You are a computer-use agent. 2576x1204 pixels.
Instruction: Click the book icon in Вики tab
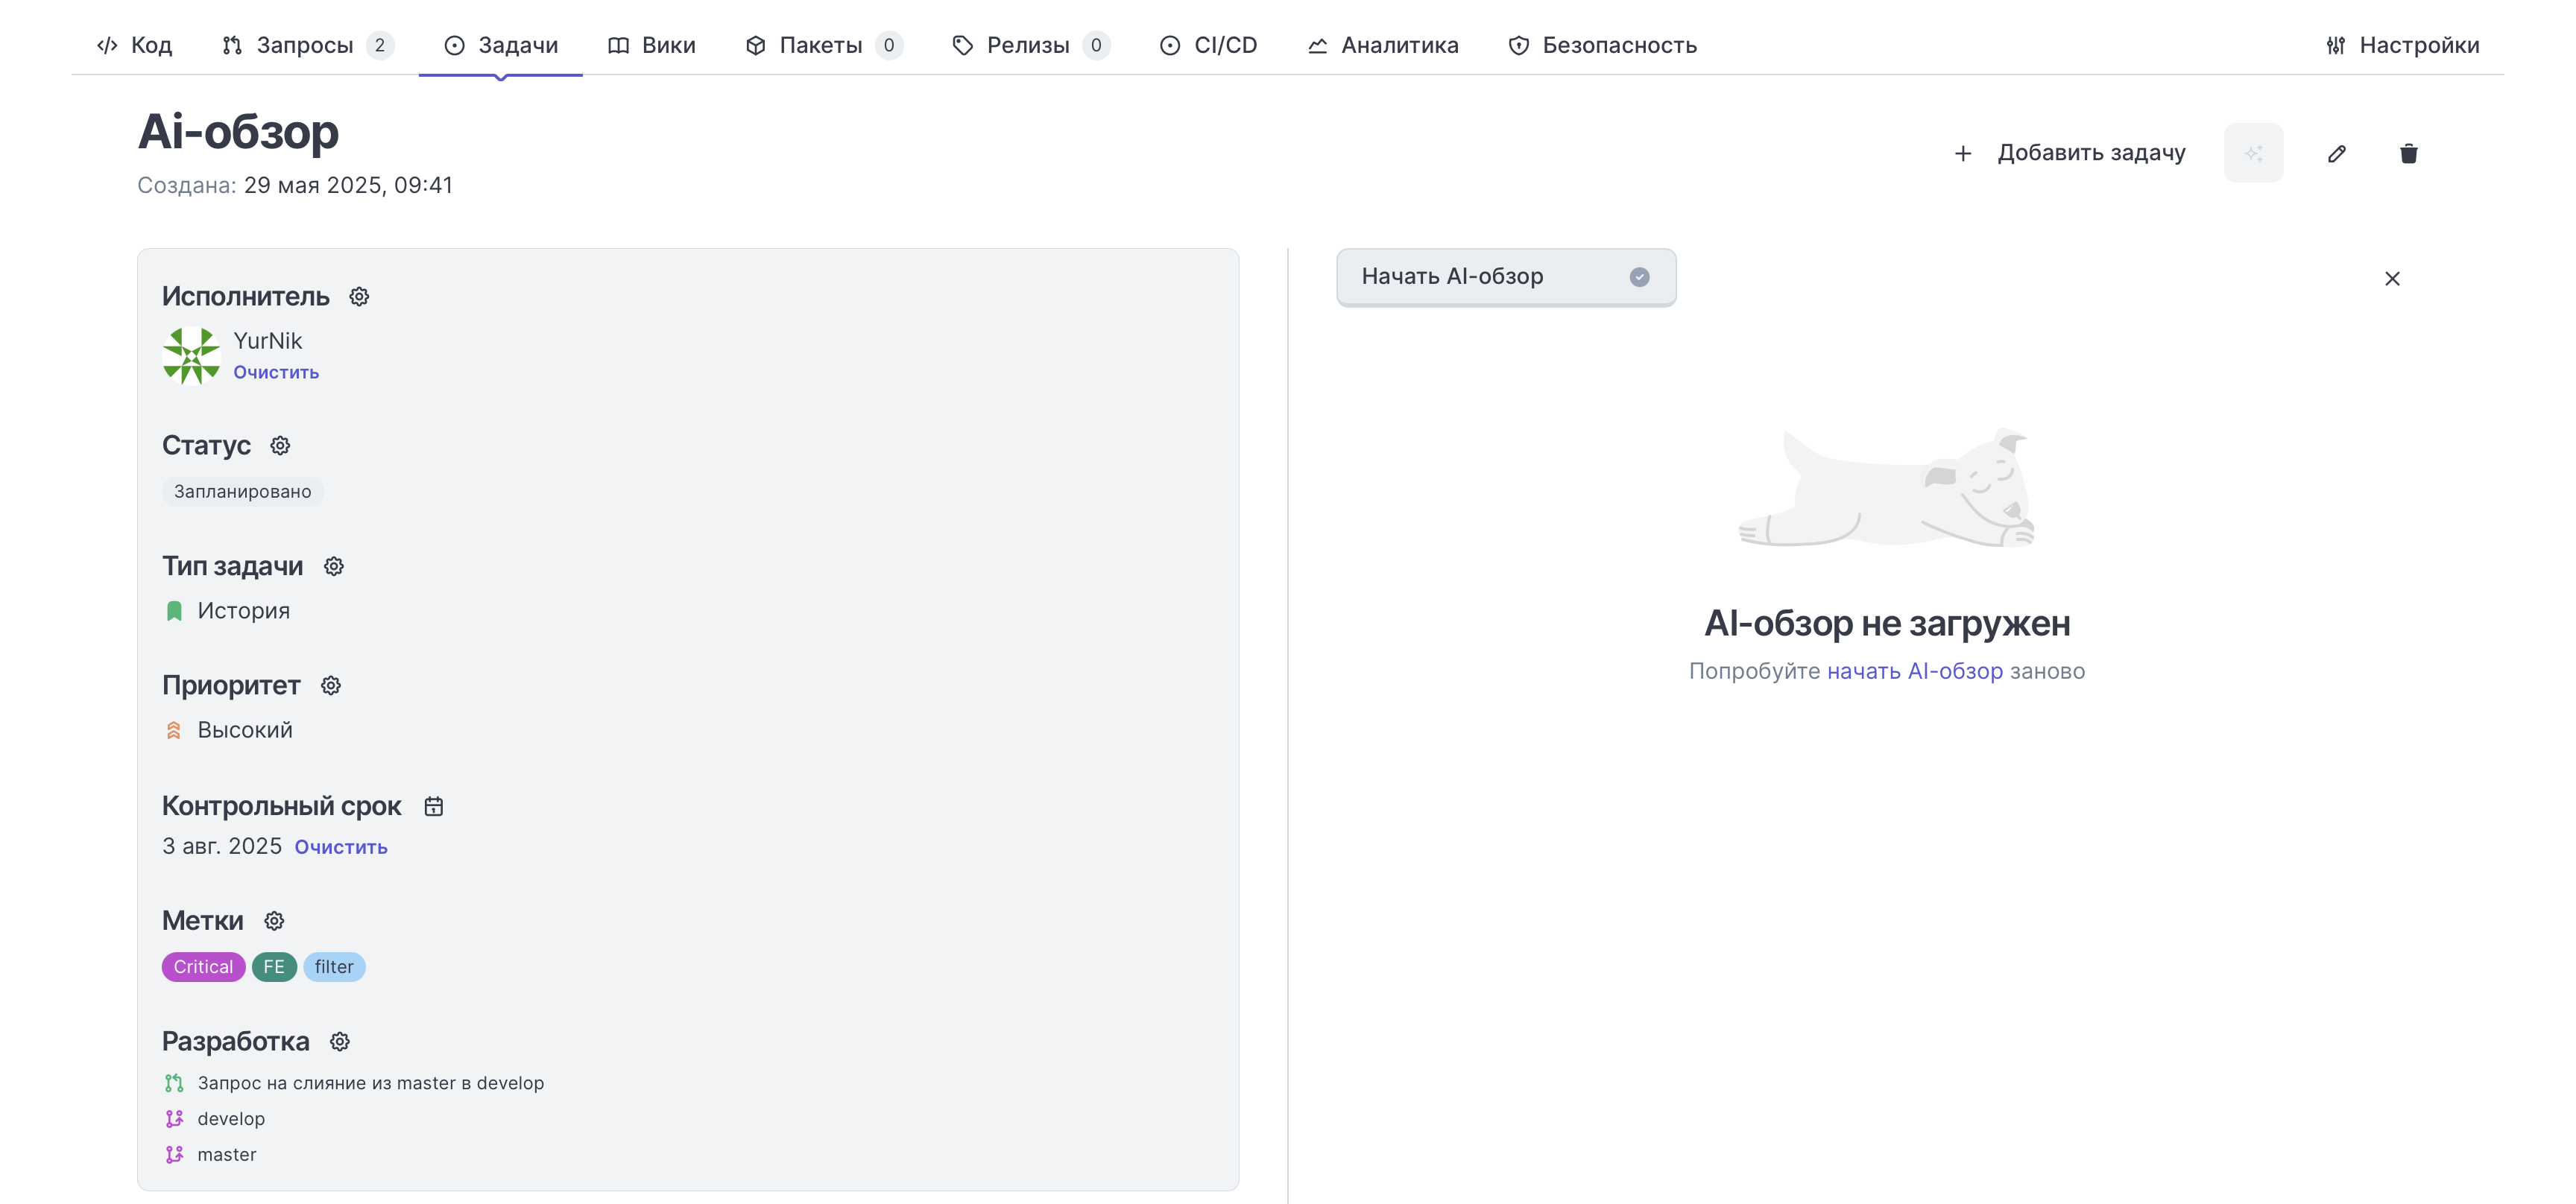618,45
